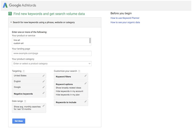
Task: Open How to see your organic data link
Action: 125,22
